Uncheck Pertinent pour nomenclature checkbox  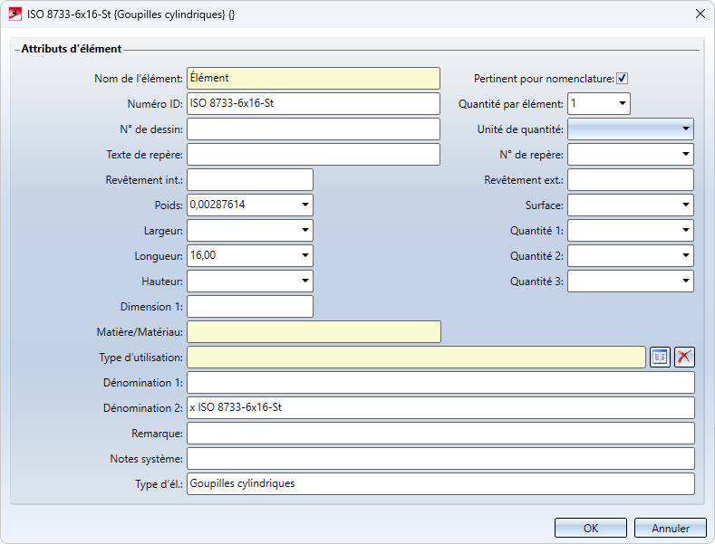pos(623,79)
